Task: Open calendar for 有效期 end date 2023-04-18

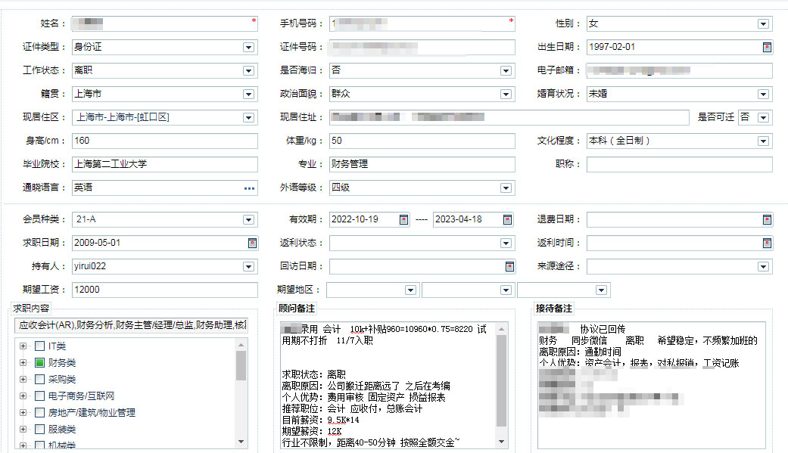Action: [x=507, y=219]
